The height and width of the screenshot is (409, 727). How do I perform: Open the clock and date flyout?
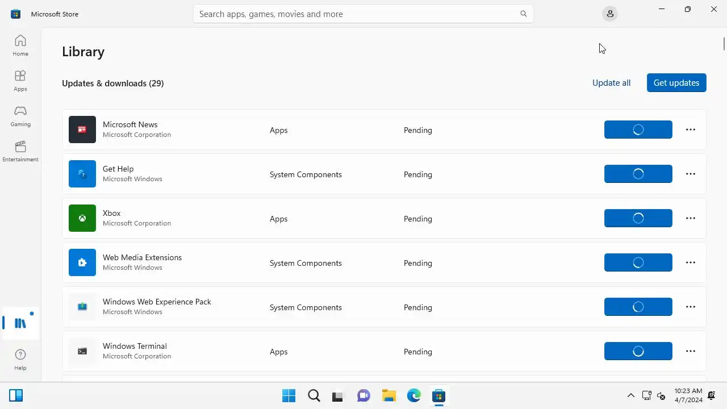[x=688, y=395]
